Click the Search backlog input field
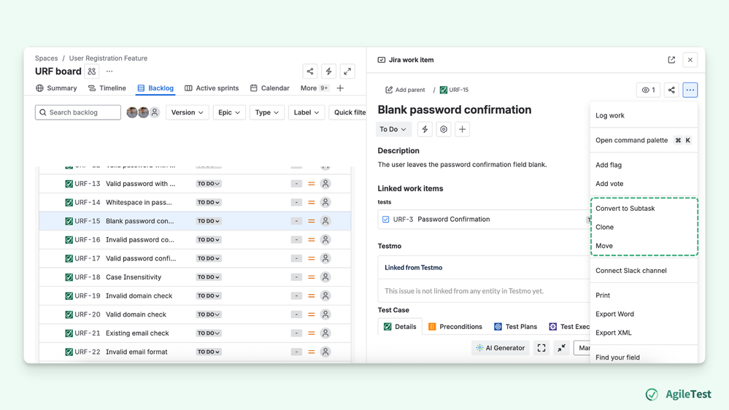Viewport: 729px width, 410px height. (x=77, y=112)
